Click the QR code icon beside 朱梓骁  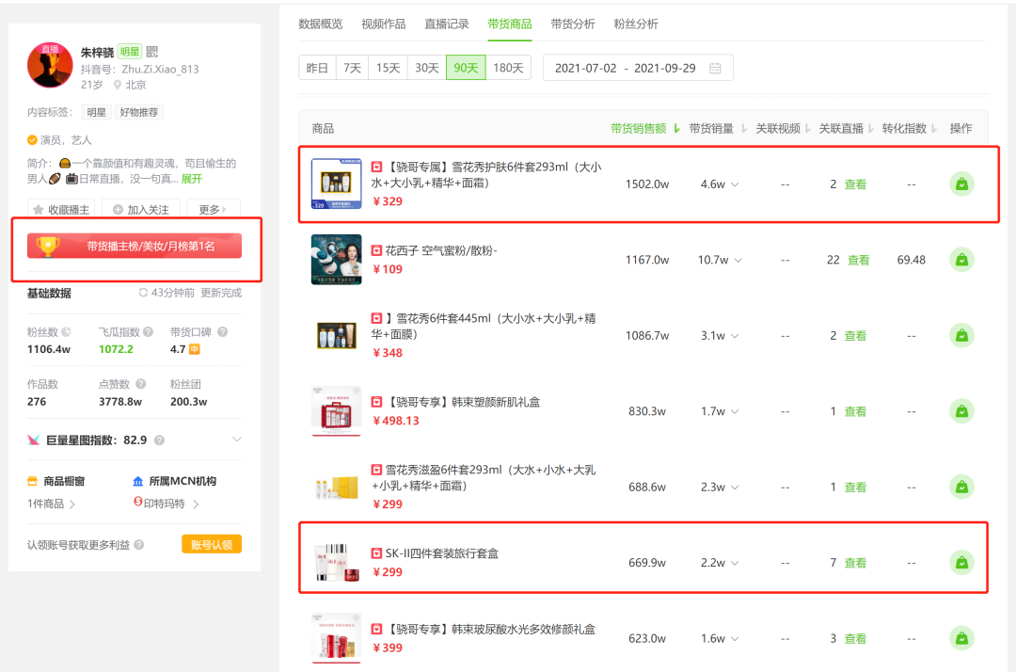point(152,52)
